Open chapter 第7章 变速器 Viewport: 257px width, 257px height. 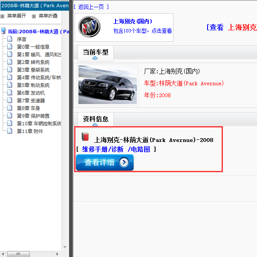(x=31, y=101)
